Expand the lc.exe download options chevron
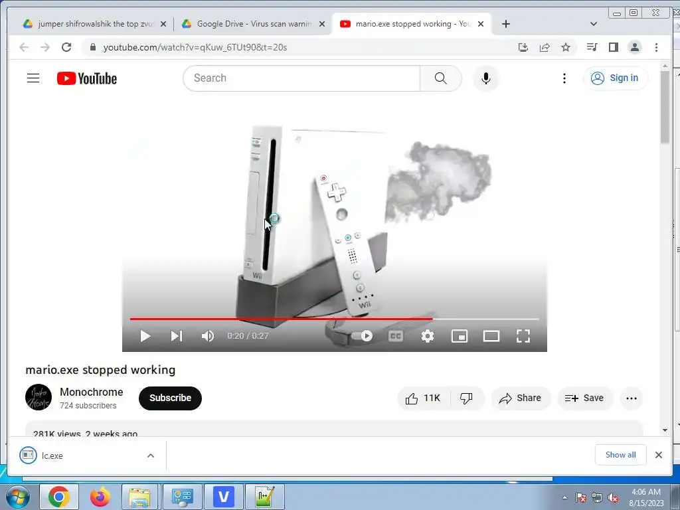This screenshot has width=680, height=510. click(x=151, y=456)
